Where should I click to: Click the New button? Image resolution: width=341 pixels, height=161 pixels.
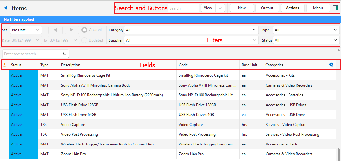tap(242, 8)
